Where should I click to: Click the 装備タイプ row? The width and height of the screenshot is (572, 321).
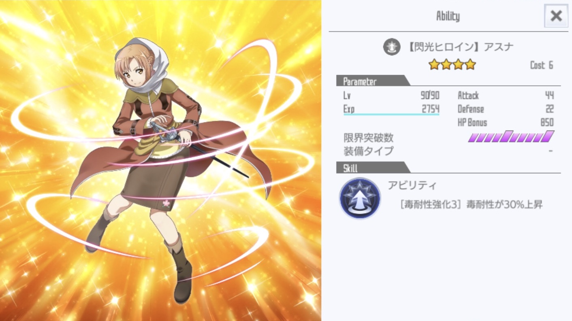[x=448, y=151]
